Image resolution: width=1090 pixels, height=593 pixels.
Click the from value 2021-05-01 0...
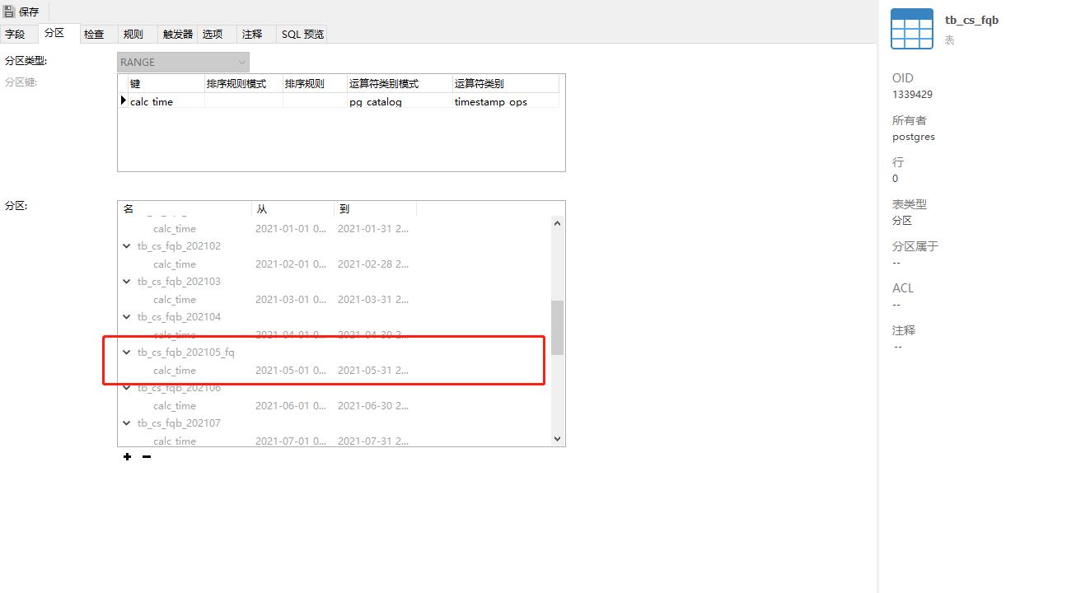tap(291, 371)
